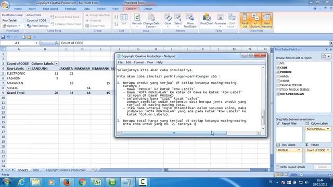The height and width of the screenshot is (187, 333).
Task: Click Expand Entire Field button
Action: point(65,17)
